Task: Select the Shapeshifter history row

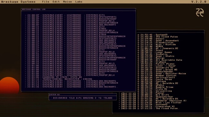Action: pyautogui.click(x=146, y=97)
